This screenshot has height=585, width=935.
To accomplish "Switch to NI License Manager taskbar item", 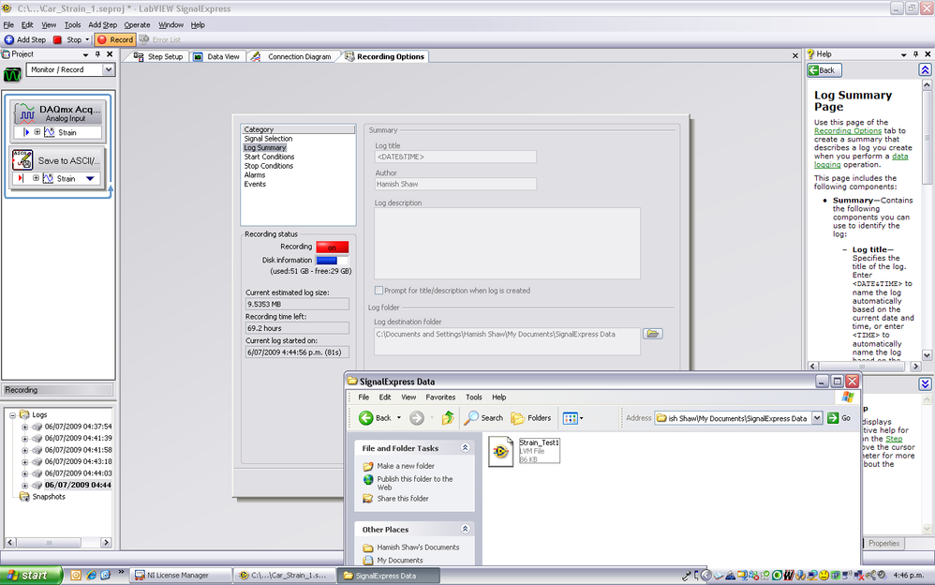I will coord(181,576).
